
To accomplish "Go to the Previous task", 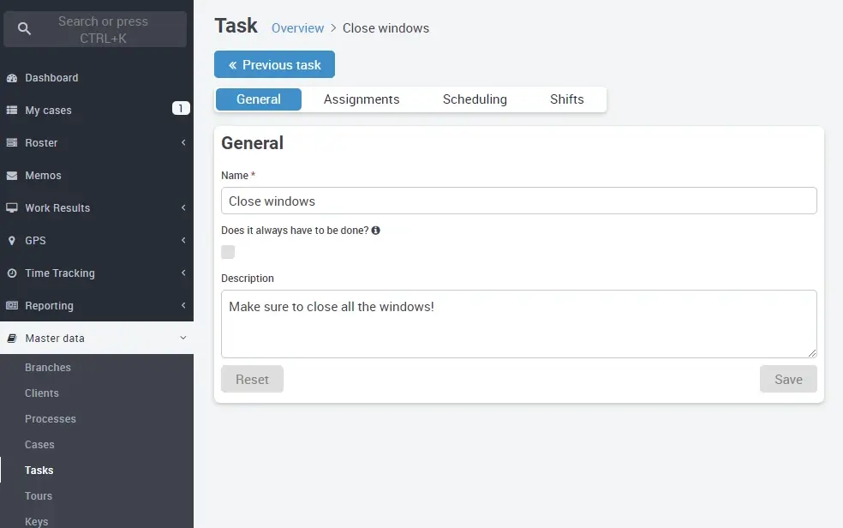I will [274, 63].
